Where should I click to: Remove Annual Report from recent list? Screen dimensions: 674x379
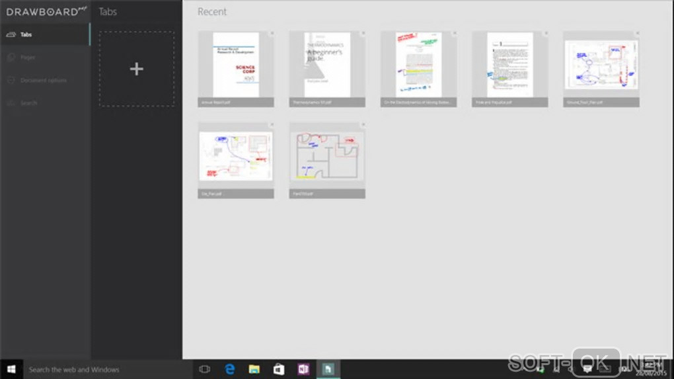(x=272, y=33)
